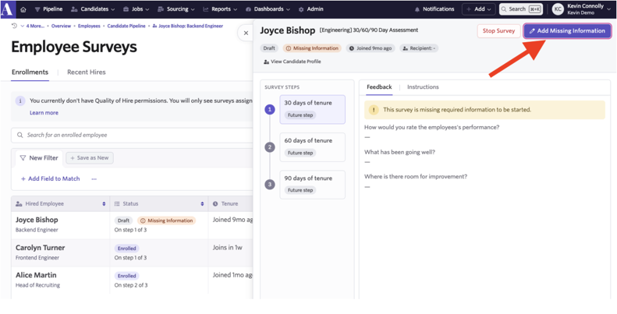Click the enrolled employee search field

[x=133, y=136]
